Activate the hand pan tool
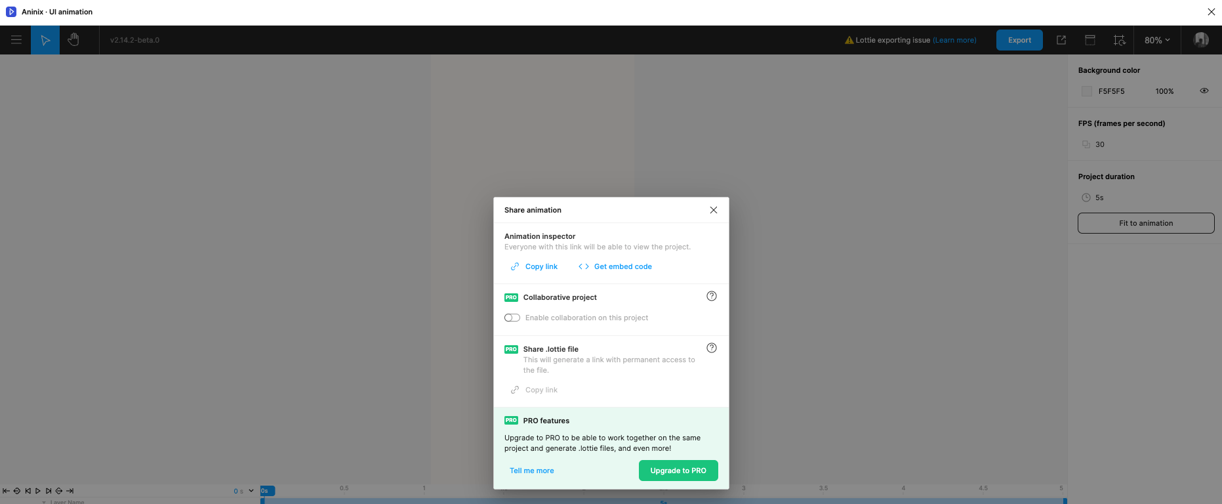 (x=73, y=40)
